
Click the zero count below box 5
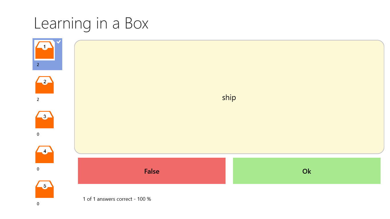click(38, 204)
